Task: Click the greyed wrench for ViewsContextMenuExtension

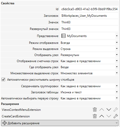Action: 116,110
